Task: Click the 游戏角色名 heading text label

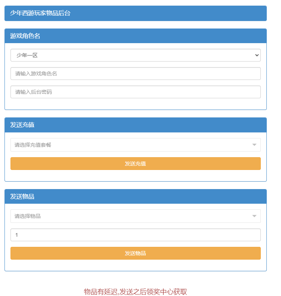Action: (x=25, y=36)
